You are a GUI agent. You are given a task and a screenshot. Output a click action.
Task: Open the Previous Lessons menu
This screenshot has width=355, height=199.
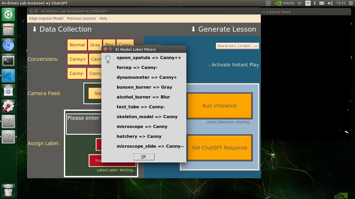[x=81, y=18]
